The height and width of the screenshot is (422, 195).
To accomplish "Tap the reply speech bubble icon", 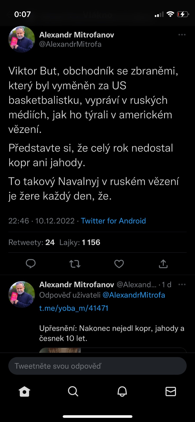I will tap(31, 263).
